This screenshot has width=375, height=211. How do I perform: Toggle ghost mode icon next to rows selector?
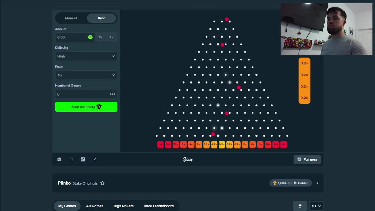[x=300, y=206]
